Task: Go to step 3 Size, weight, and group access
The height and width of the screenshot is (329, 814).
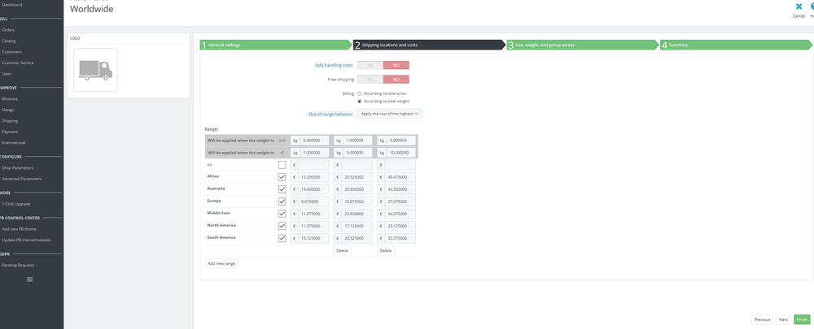Action: pyautogui.click(x=583, y=45)
